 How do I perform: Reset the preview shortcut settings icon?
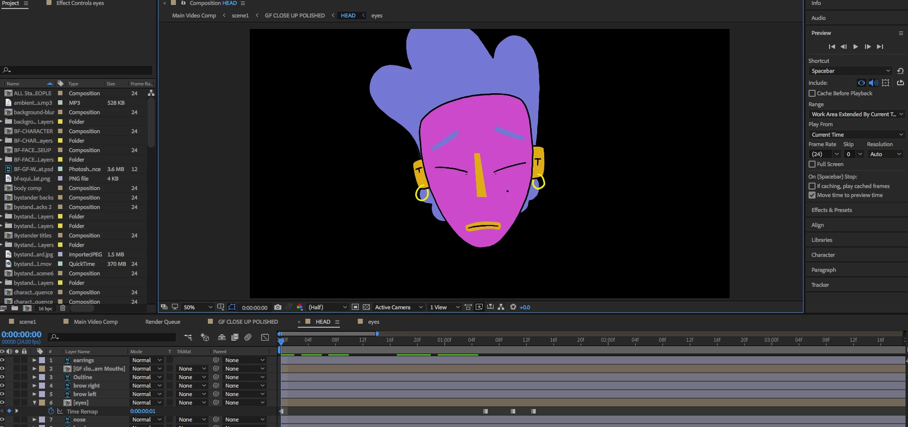point(900,71)
